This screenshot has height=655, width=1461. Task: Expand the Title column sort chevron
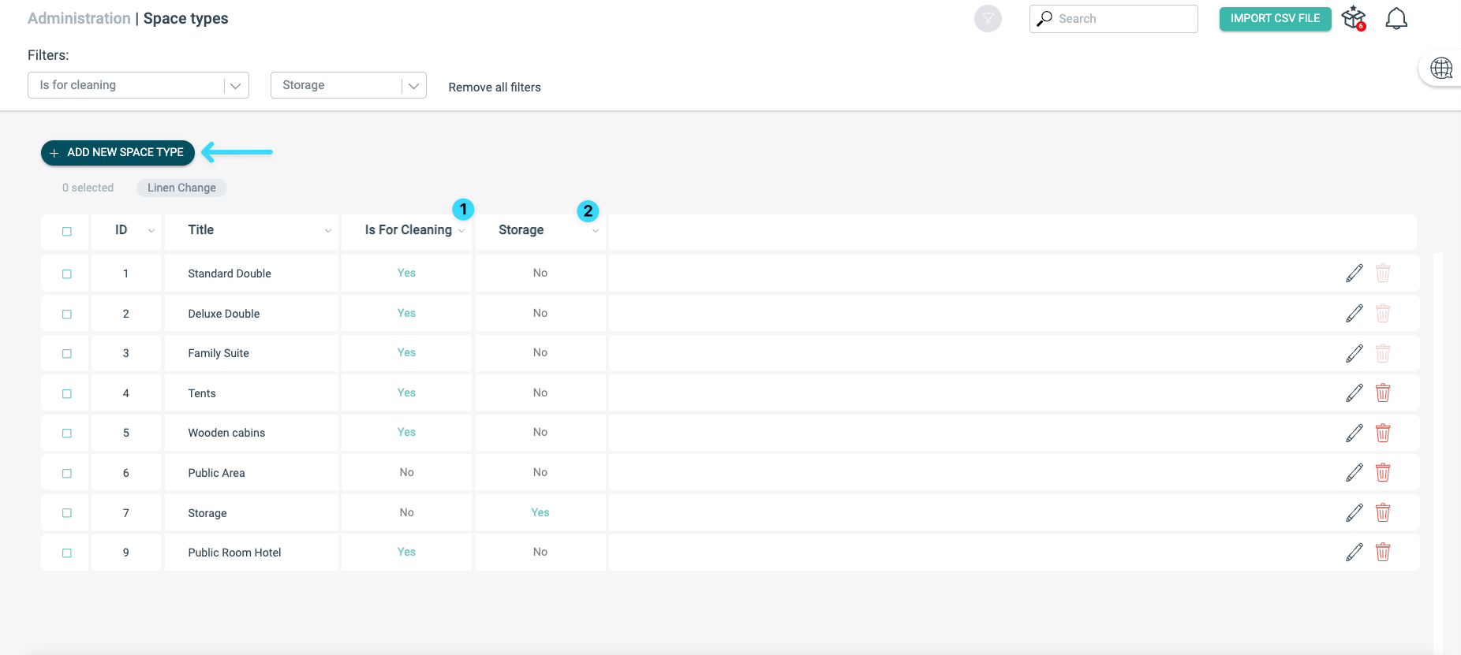tap(328, 231)
